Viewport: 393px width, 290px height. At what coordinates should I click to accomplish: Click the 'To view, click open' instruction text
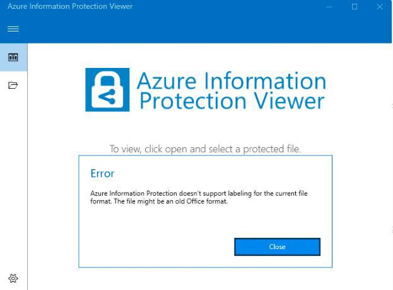[205, 149]
